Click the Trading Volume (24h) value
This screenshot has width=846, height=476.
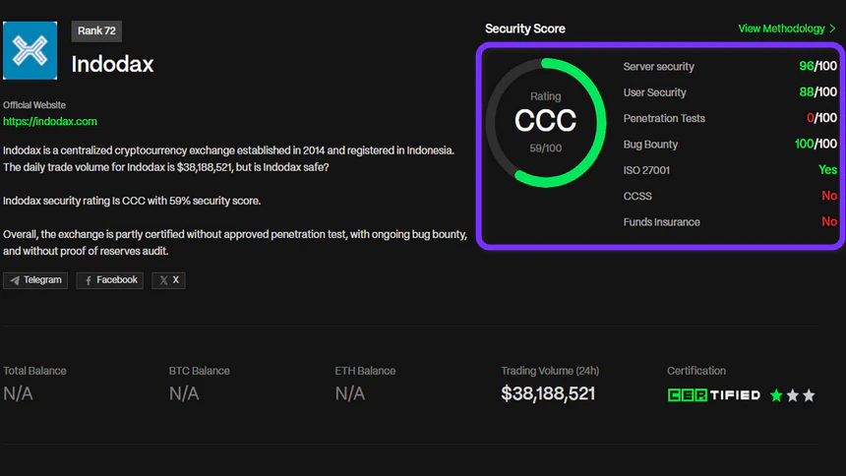click(x=548, y=394)
